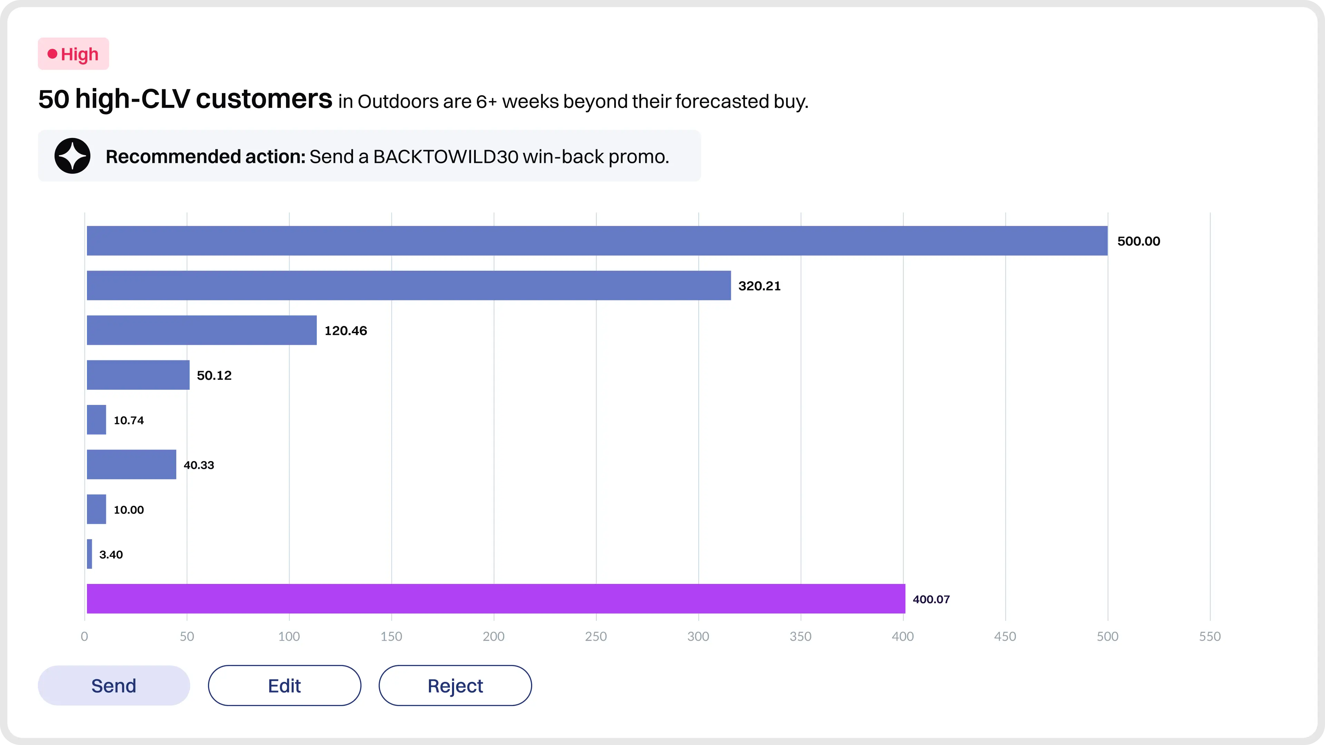1325x745 pixels.
Task: Click the 50 high-CLV customers headline
Action: (x=185, y=99)
